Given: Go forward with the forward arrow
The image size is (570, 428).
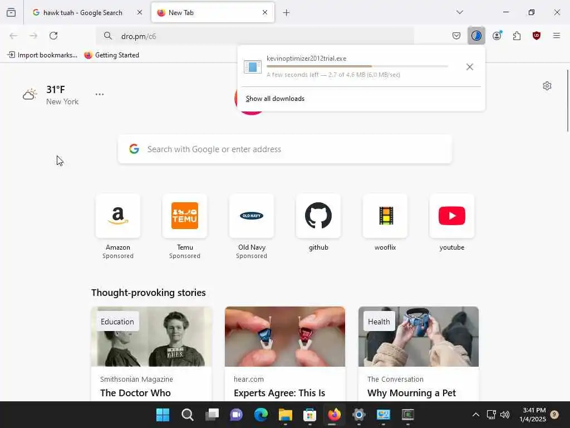Looking at the screenshot, I should click(x=33, y=36).
